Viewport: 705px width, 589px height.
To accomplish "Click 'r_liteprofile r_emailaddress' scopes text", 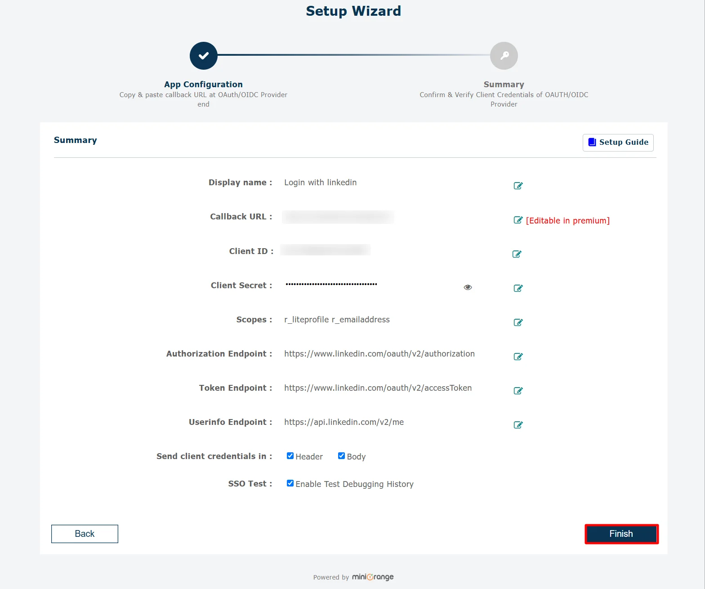I will [337, 320].
